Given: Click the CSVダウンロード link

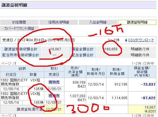Looking at the screenshot, I should (x=141, y=40).
